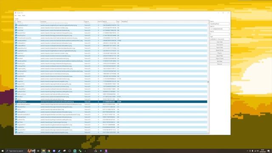
Task: Click the asset list vertical scrollbar thumb
Action: (208, 82)
